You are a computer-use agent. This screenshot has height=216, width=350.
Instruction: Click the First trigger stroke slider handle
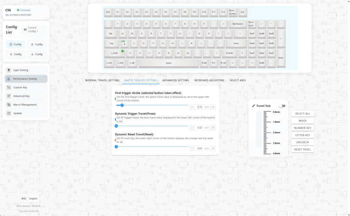pos(122,105)
